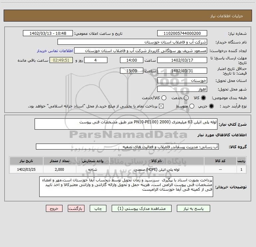
Task: Click the response deadline date 1402/03/17 field
Action: (x=182, y=60)
